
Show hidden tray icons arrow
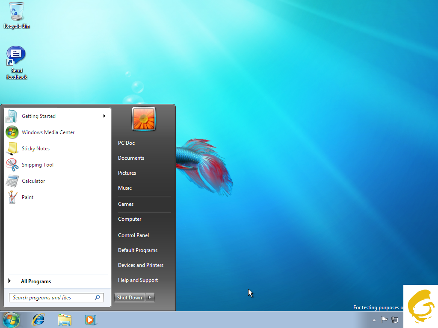tap(374, 320)
